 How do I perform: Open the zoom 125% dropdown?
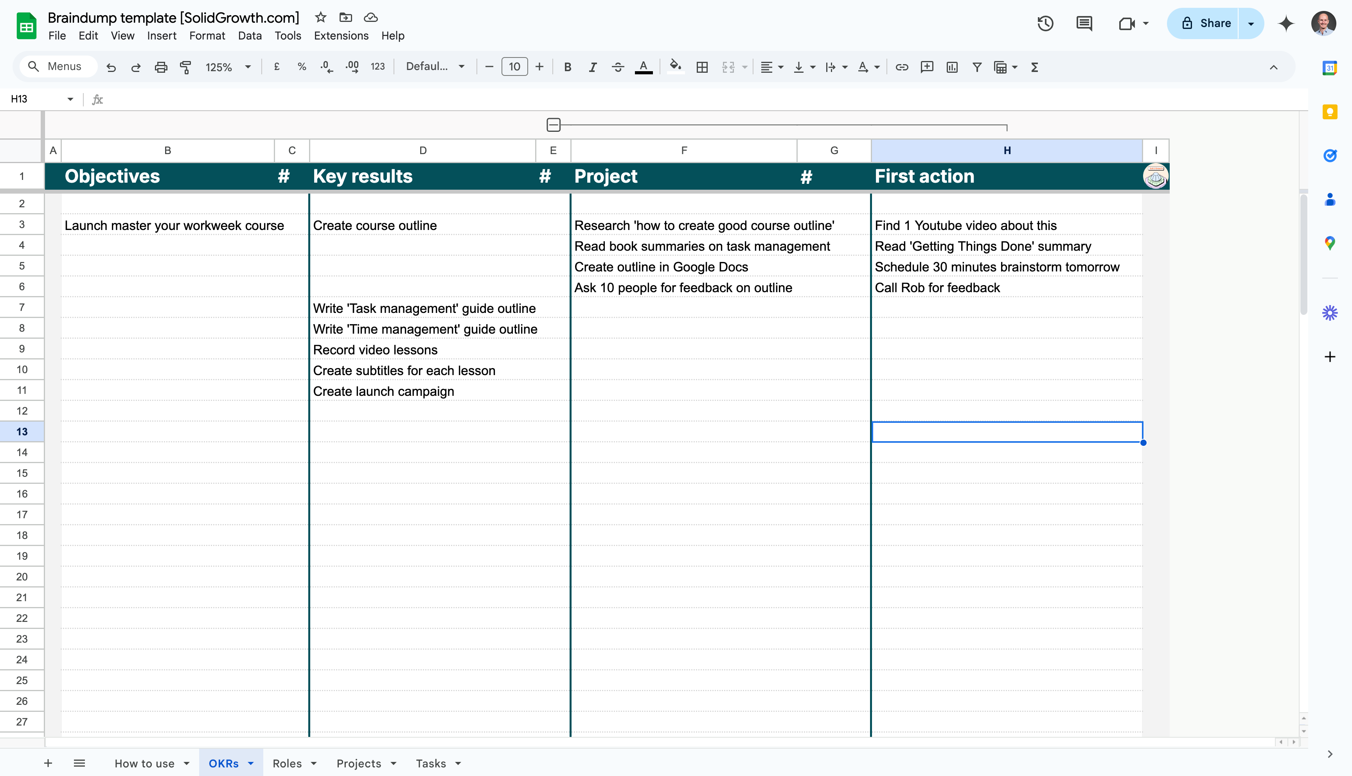(x=228, y=67)
